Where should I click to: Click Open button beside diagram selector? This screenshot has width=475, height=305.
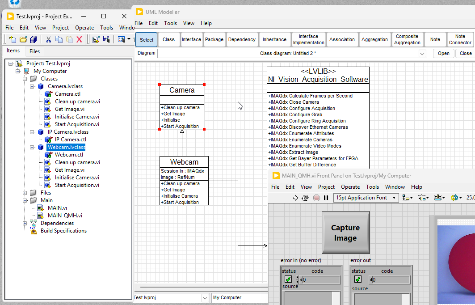443,53
